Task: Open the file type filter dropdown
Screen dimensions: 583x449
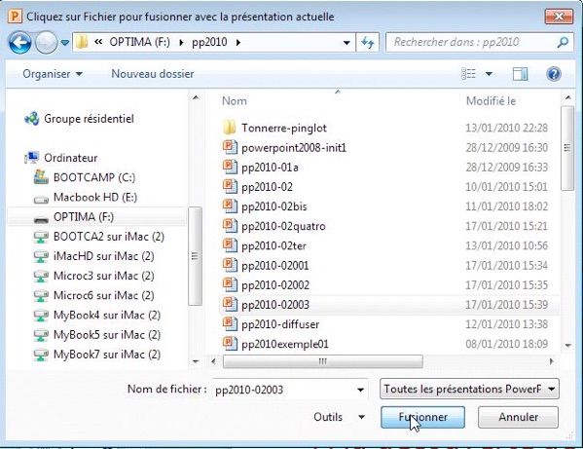Action: (x=469, y=390)
